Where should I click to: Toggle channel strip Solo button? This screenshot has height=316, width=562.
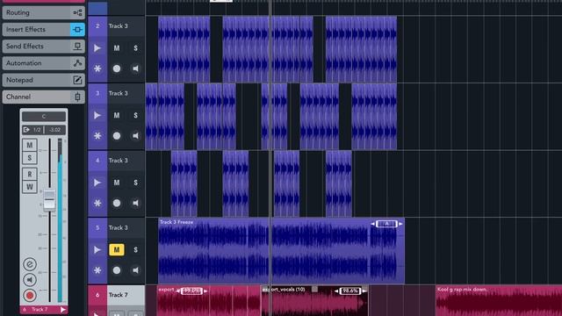tap(29, 158)
